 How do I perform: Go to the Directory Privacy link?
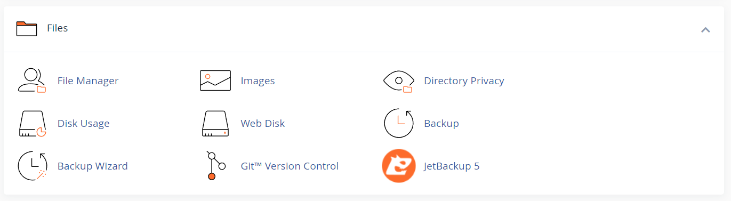pyautogui.click(x=464, y=81)
